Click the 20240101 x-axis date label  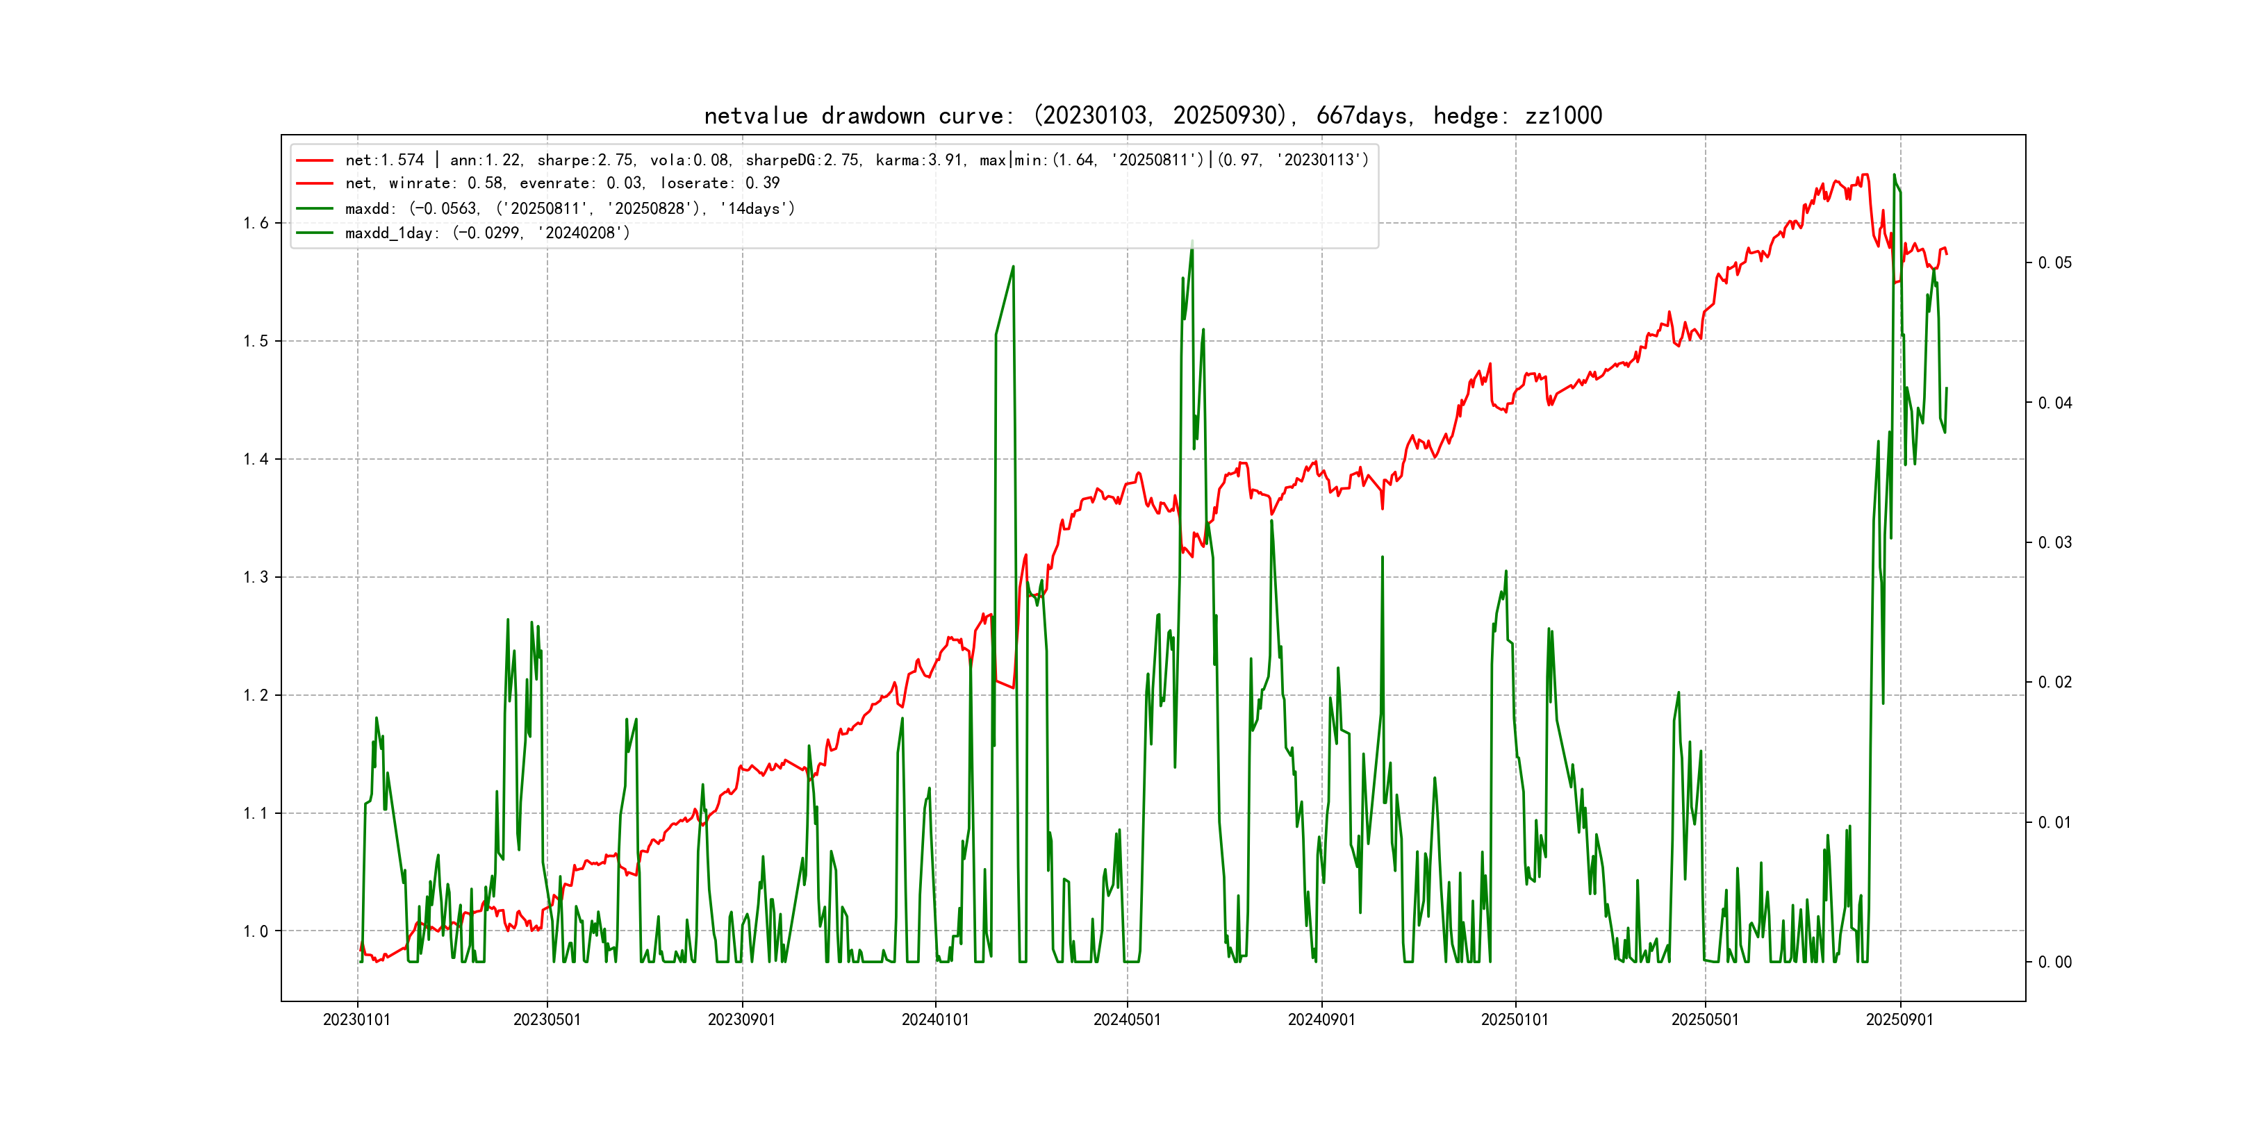point(935,1019)
